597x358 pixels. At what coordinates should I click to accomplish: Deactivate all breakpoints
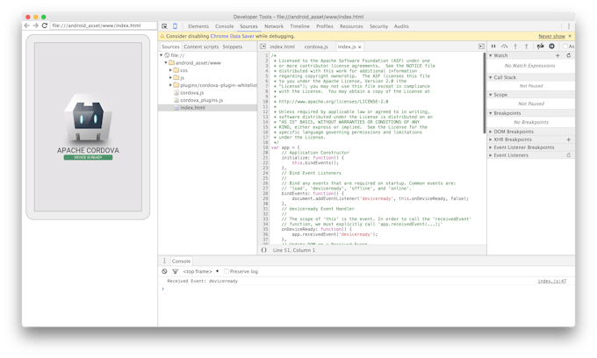point(540,47)
